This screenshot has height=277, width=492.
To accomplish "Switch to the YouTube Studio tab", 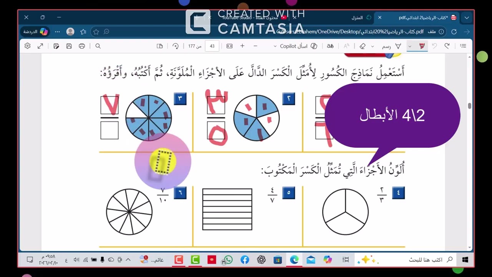I will [254, 18].
